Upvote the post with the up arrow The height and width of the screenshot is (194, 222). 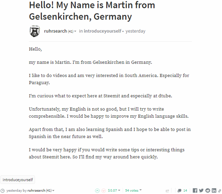click(x=97, y=191)
